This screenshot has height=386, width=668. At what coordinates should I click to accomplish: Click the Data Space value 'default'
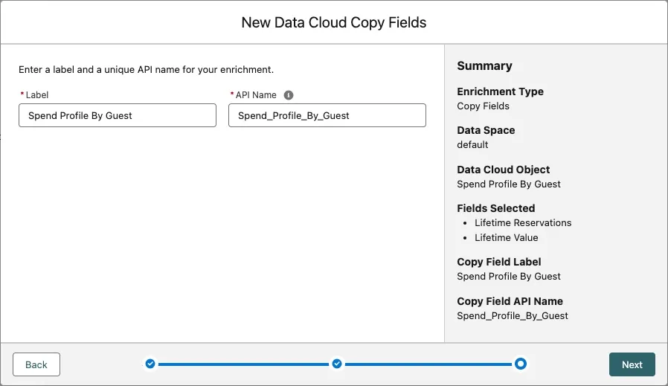pyautogui.click(x=472, y=144)
